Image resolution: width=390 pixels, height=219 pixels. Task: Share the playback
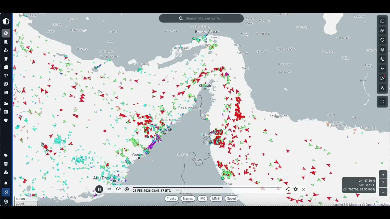[x=288, y=189]
